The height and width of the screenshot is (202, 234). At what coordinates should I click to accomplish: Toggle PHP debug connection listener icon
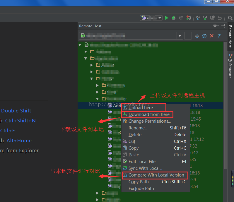(x=189, y=18)
